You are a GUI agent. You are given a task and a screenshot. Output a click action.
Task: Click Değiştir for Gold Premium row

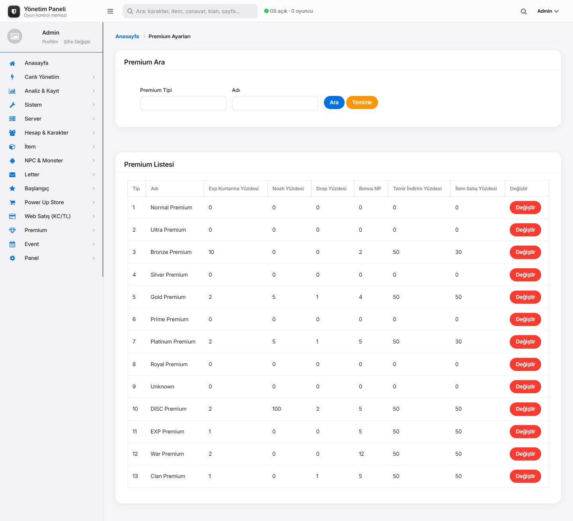[525, 297]
